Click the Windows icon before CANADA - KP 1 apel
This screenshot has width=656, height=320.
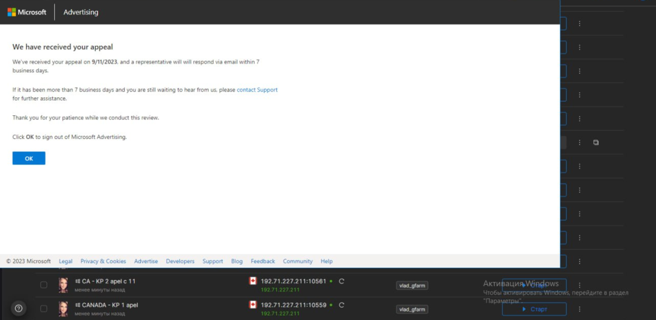point(77,305)
